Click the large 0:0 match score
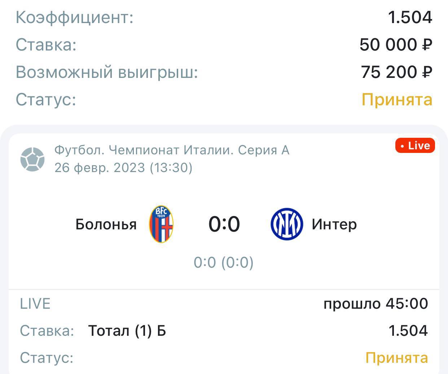The height and width of the screenshot is (374, 448). click(224, 224)
